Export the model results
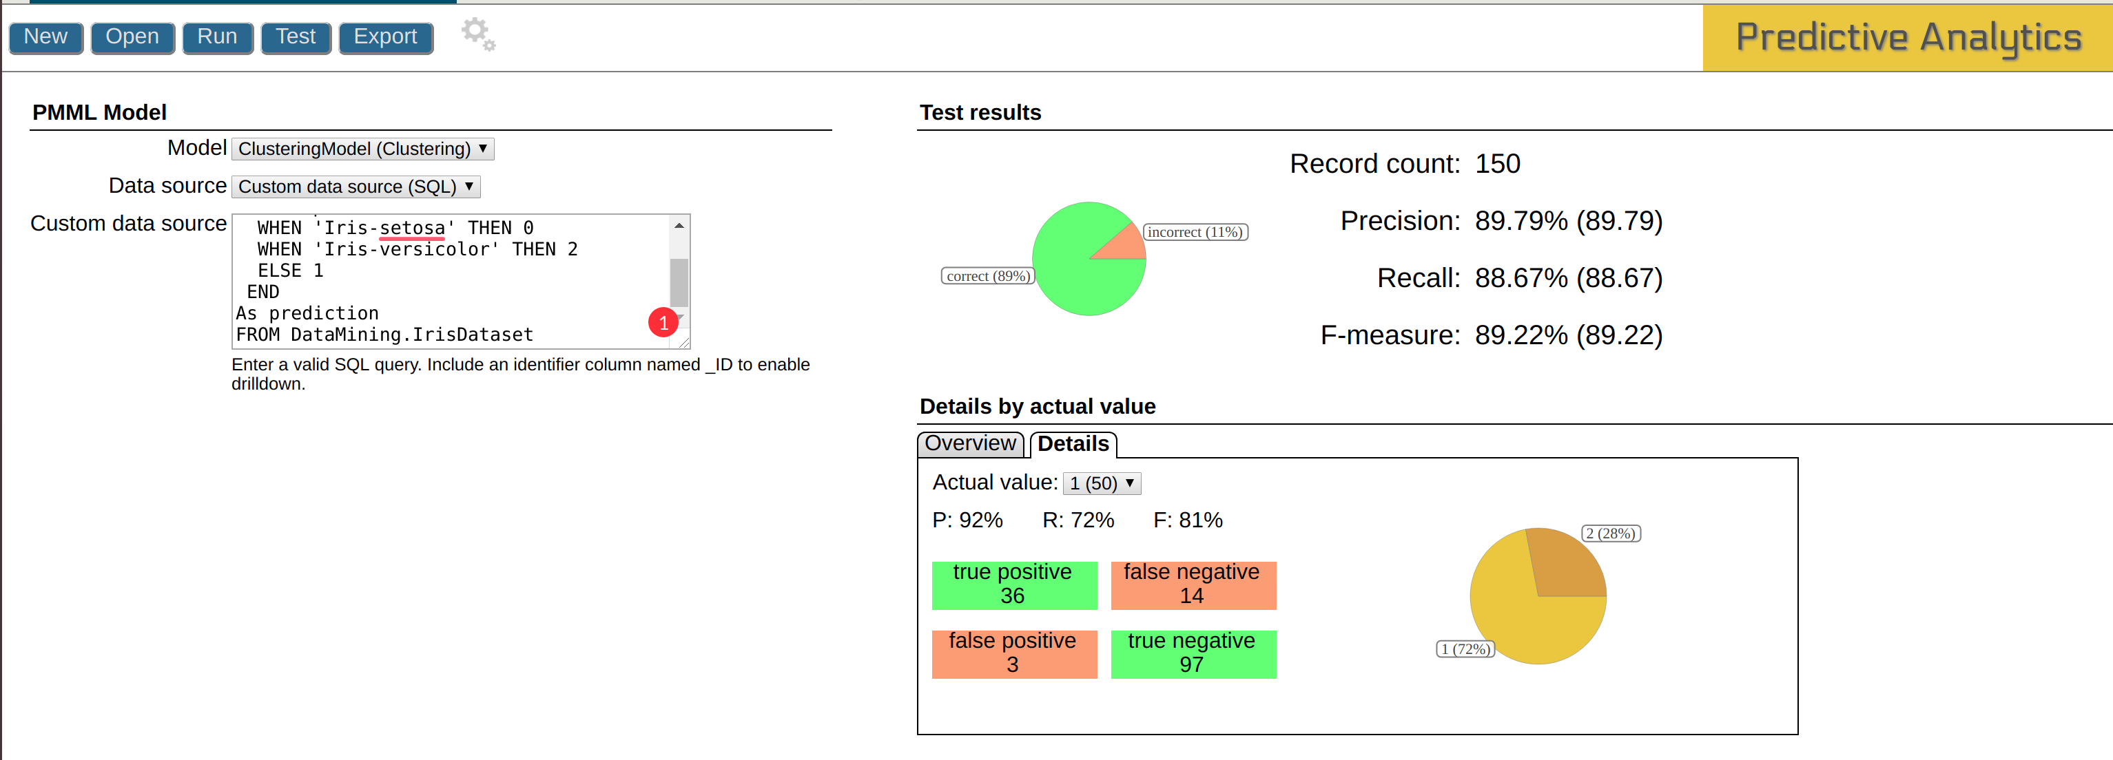 pyautogui.click(x=386, y=37)
